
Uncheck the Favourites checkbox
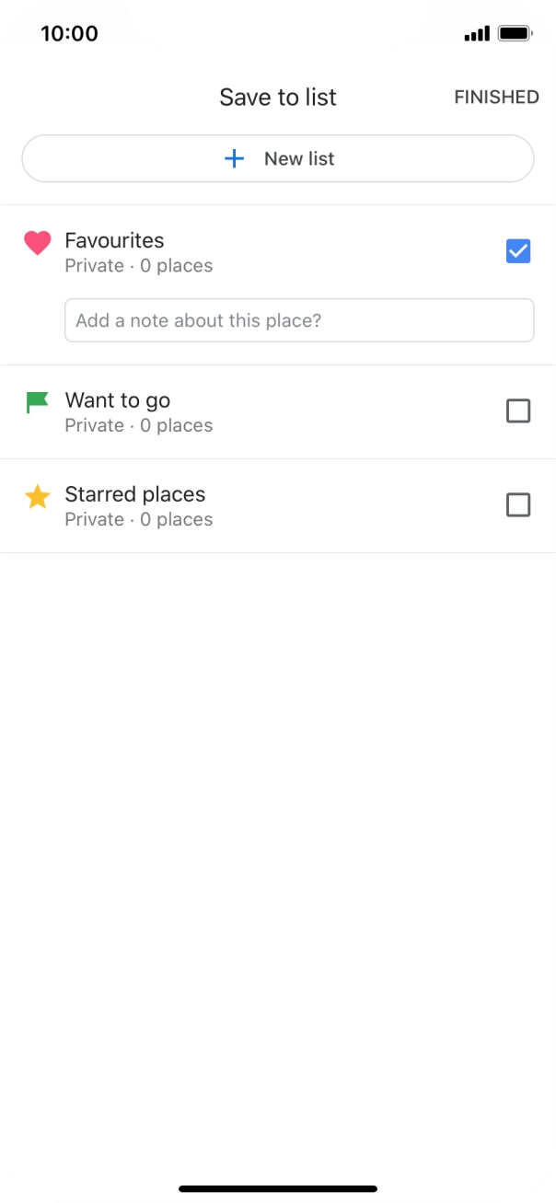click(518, 251)
